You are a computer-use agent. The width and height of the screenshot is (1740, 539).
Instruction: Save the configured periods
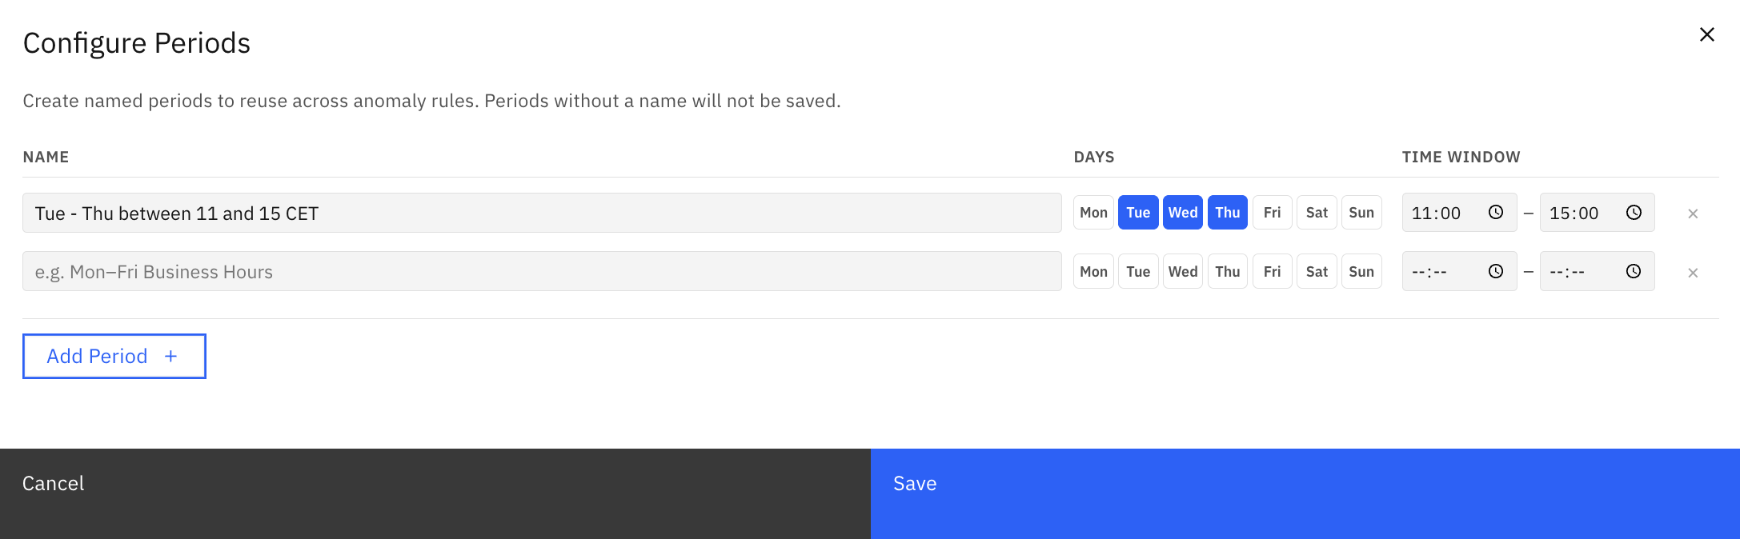click(1305, 493)
